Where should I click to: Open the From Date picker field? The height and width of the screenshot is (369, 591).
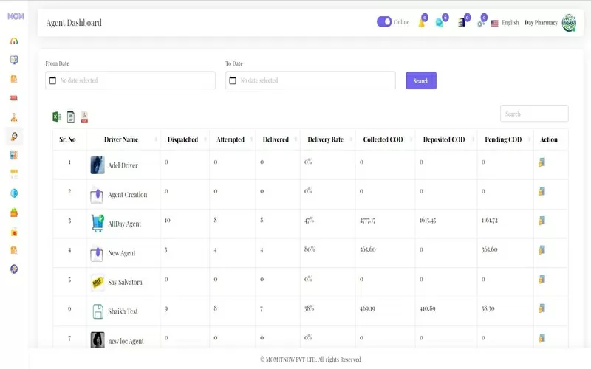click(x=130, y=80)
